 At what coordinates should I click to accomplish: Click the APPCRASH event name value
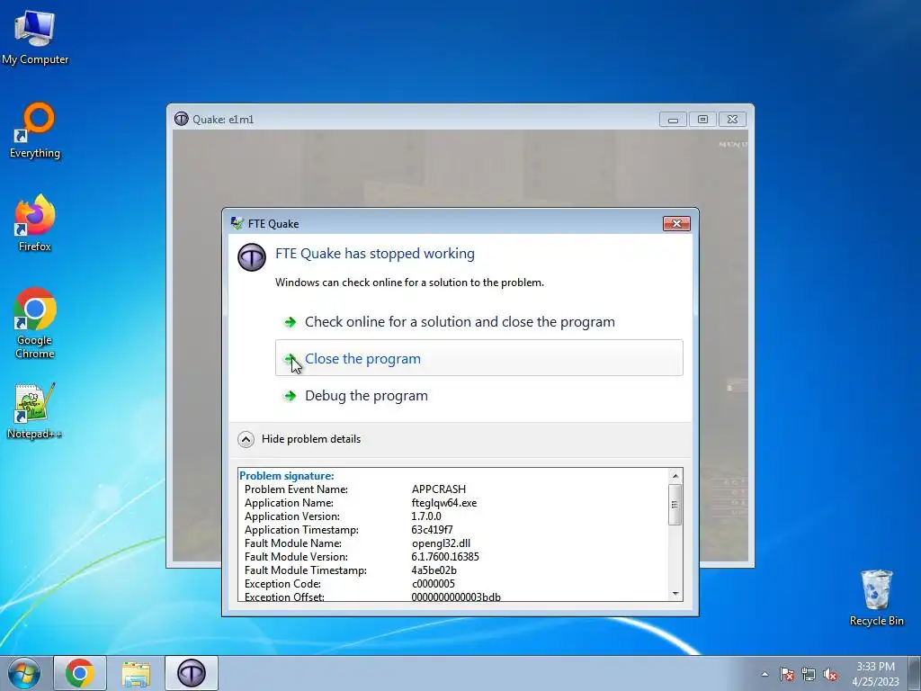pyautogui.click(x=439, y=489)
